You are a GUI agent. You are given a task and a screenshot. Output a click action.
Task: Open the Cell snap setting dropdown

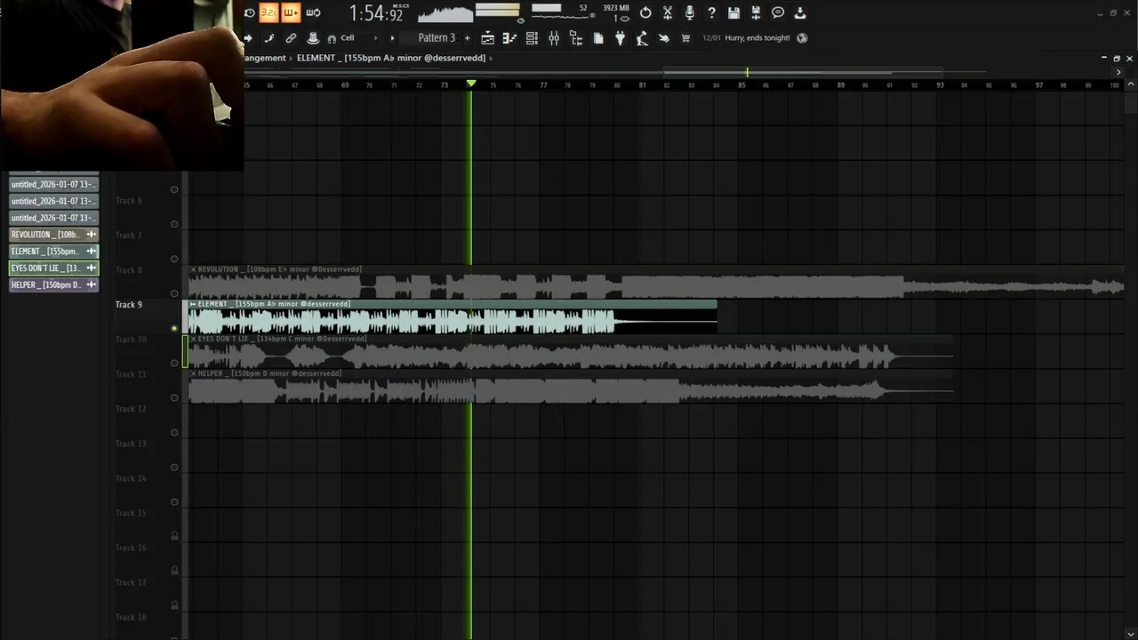[x=359, y=38]
